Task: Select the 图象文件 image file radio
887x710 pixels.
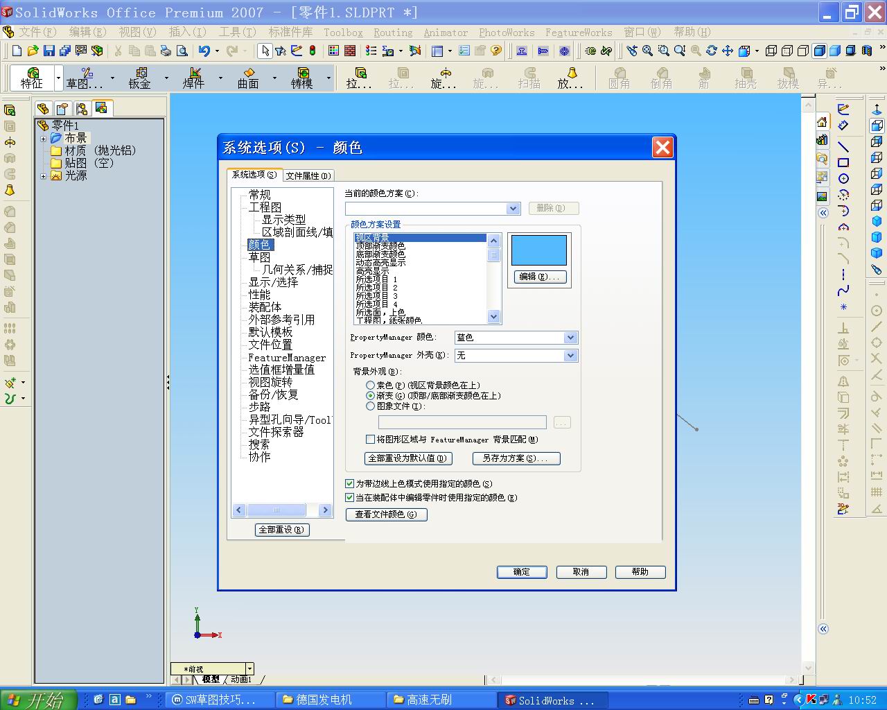Action: (371, 406)
